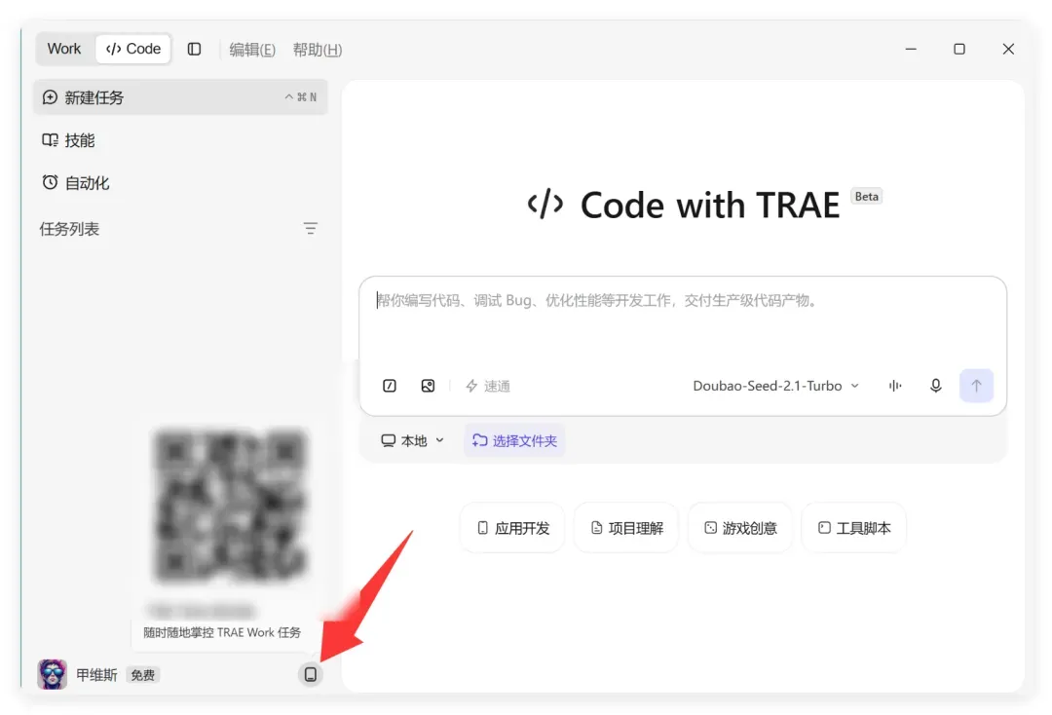
Task: Open the Doubao-Seed-2.1-Turbo model dropdown
Action: 775,386
